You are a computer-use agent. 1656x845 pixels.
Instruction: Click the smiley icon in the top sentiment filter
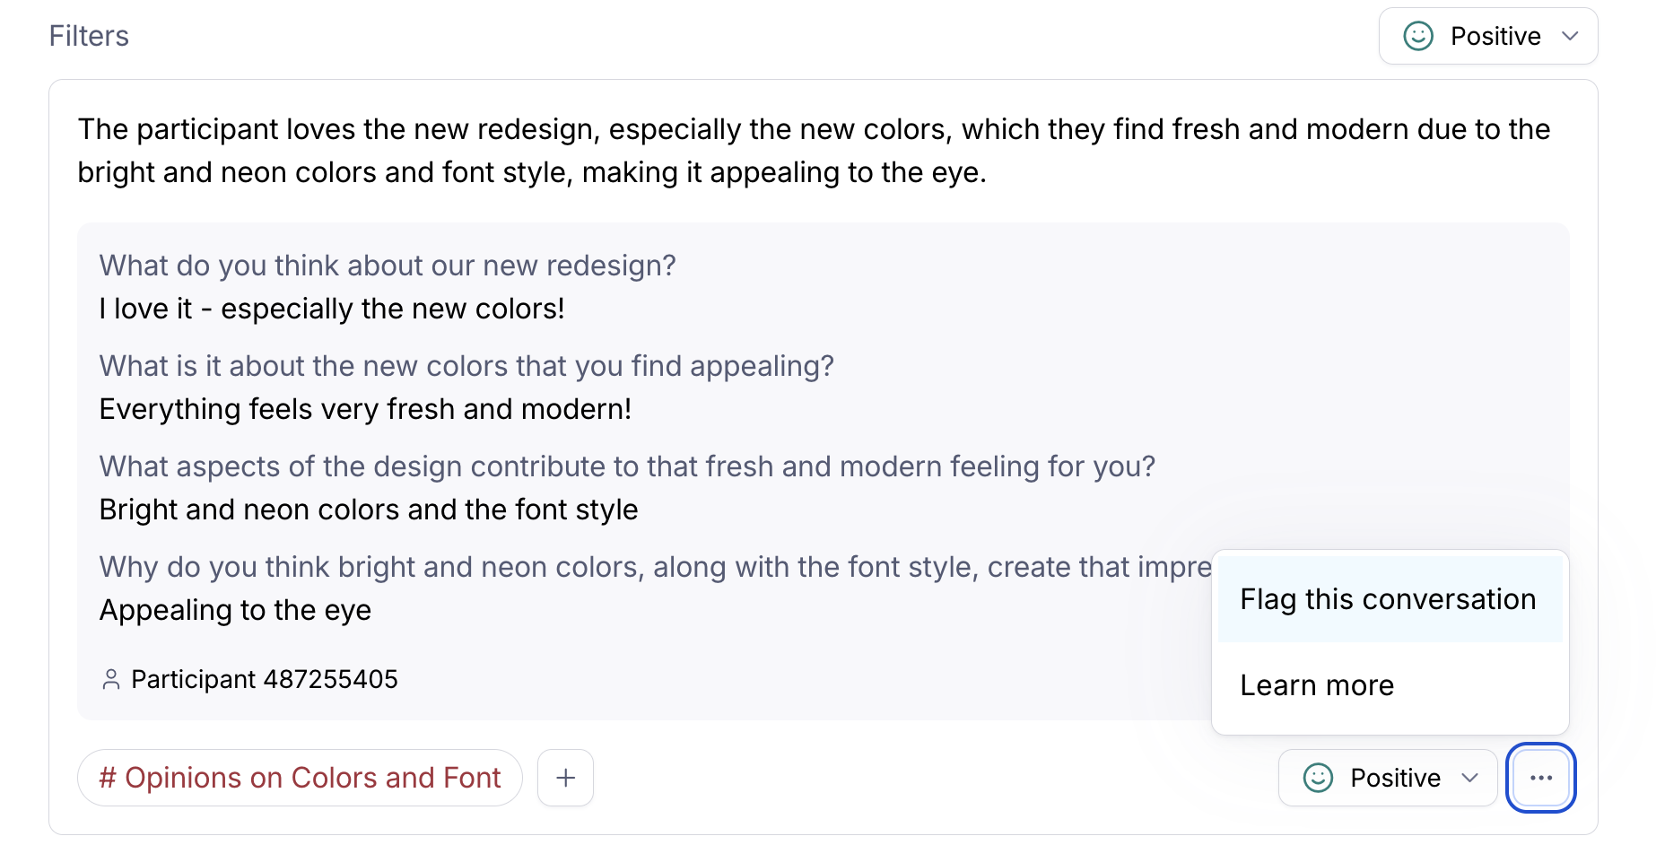pos(1417,36)
